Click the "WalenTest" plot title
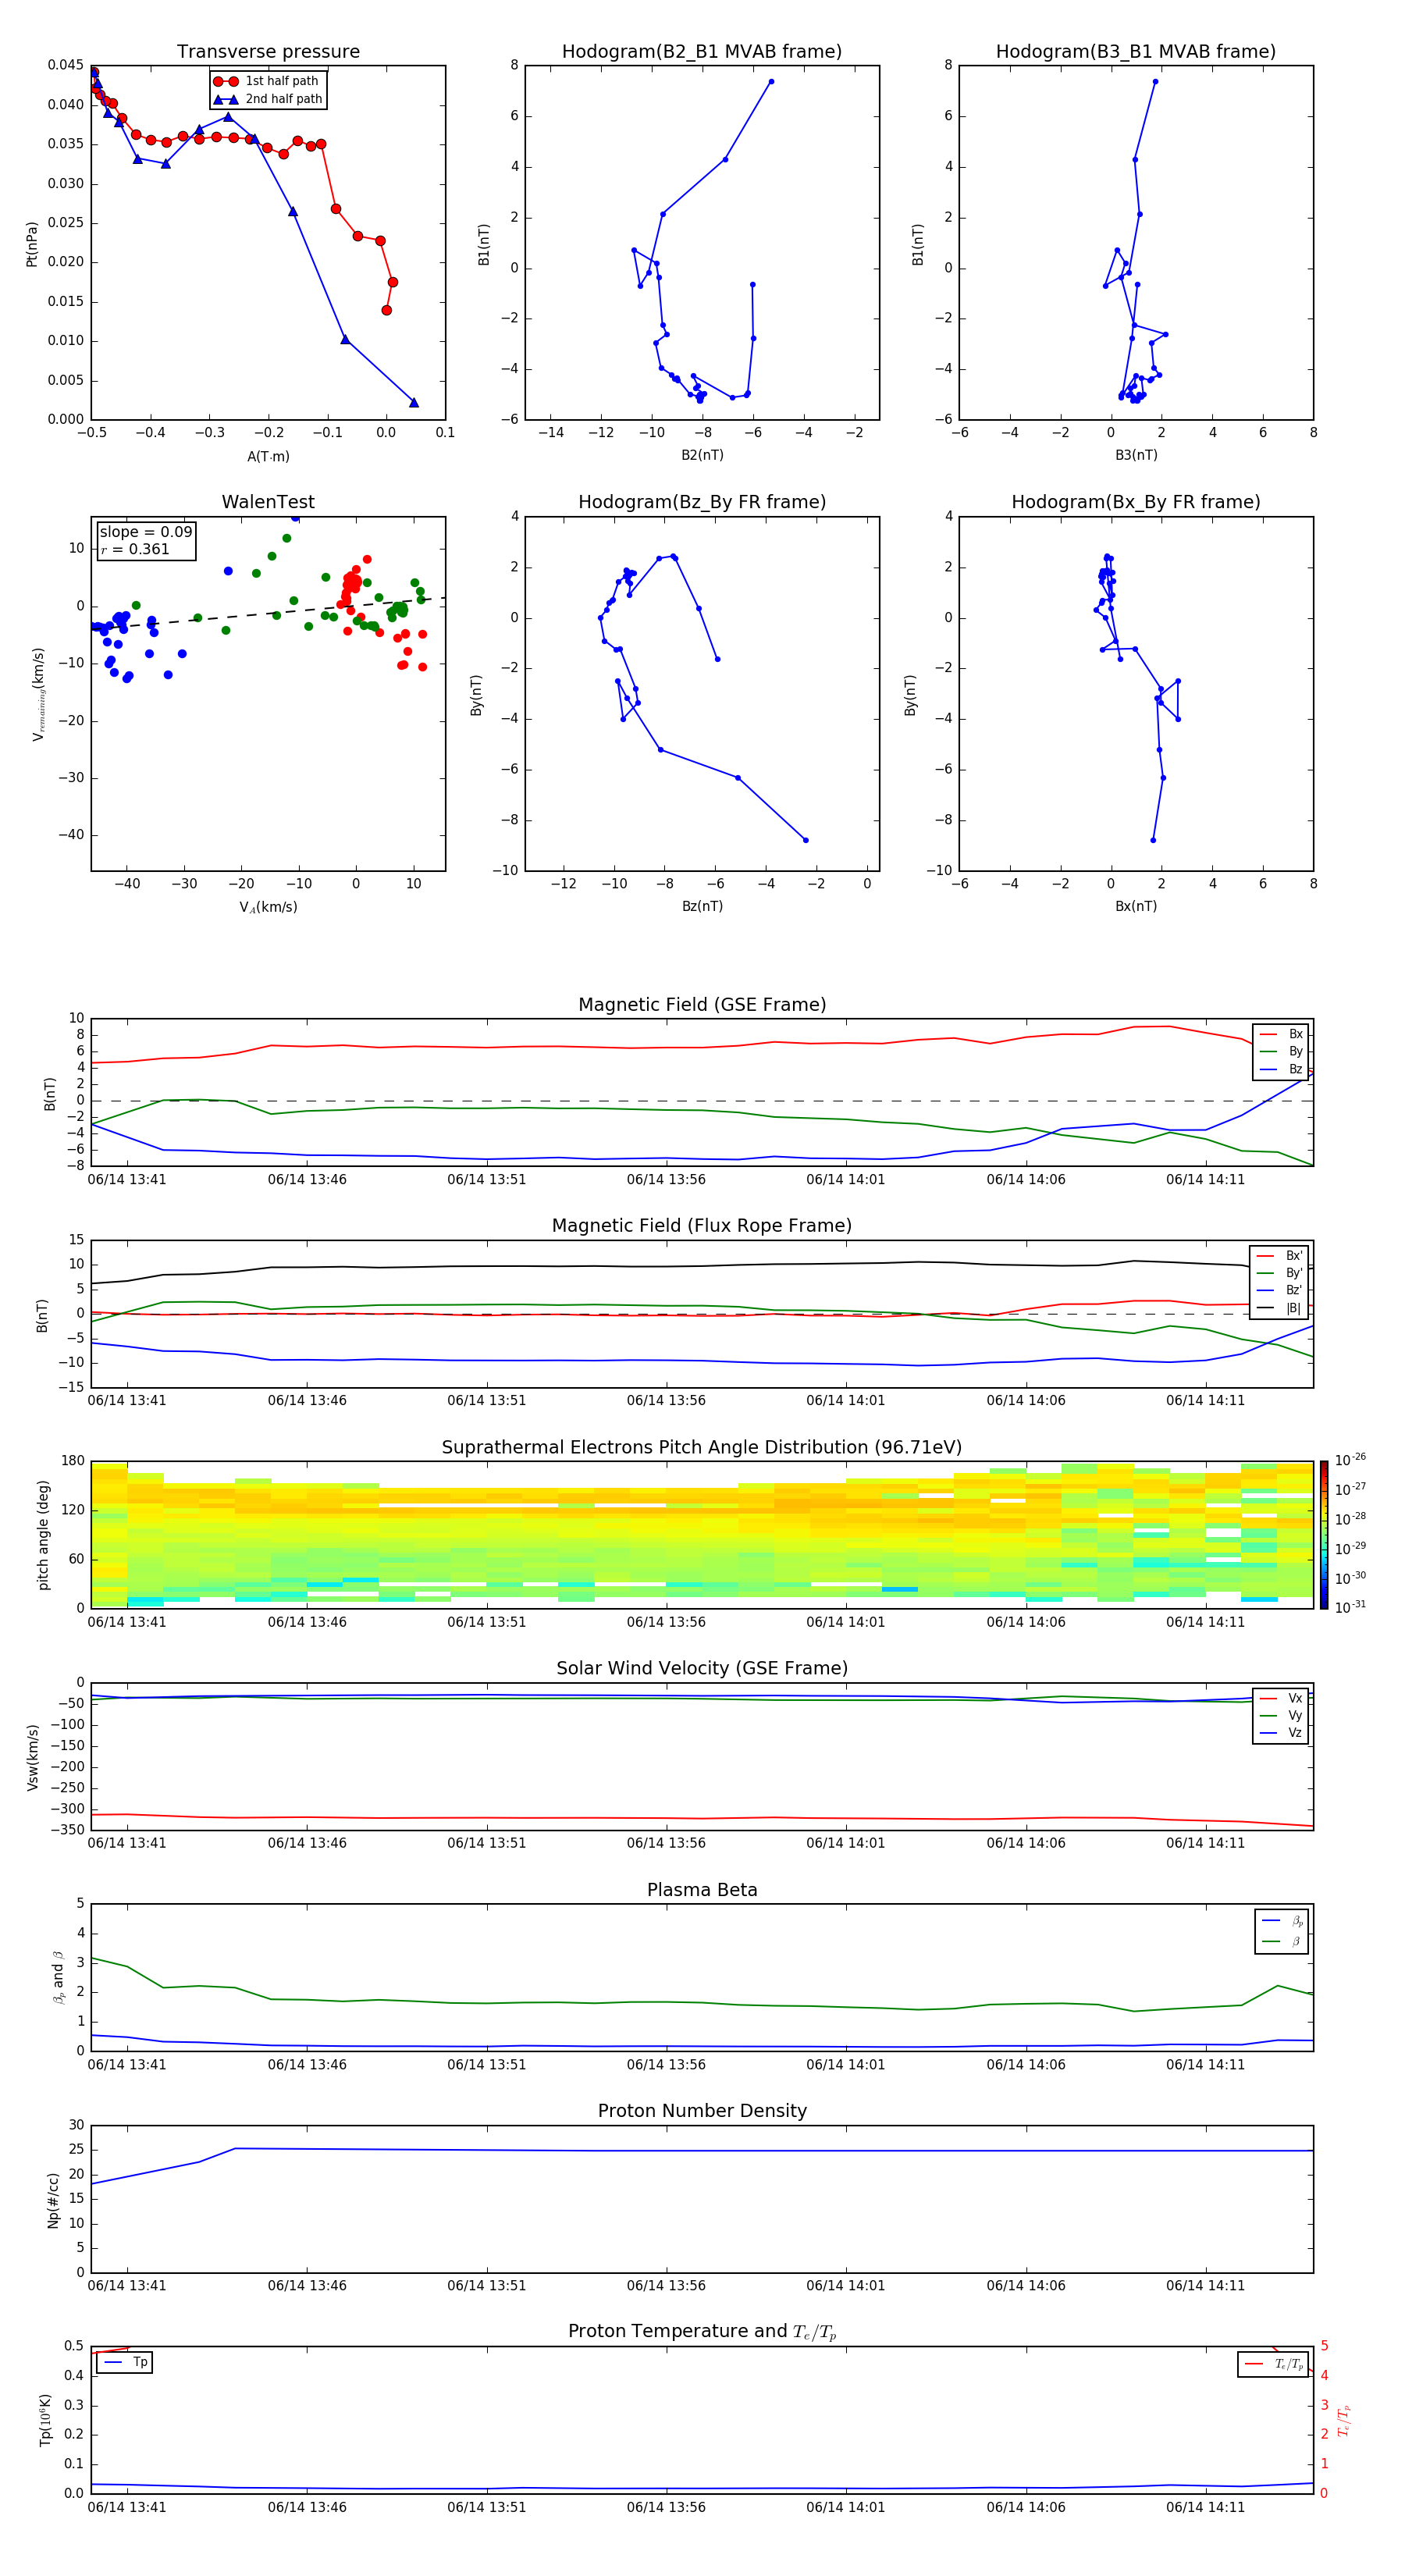The width and height of the screenshot is (1405, 2576). (268, 502)
